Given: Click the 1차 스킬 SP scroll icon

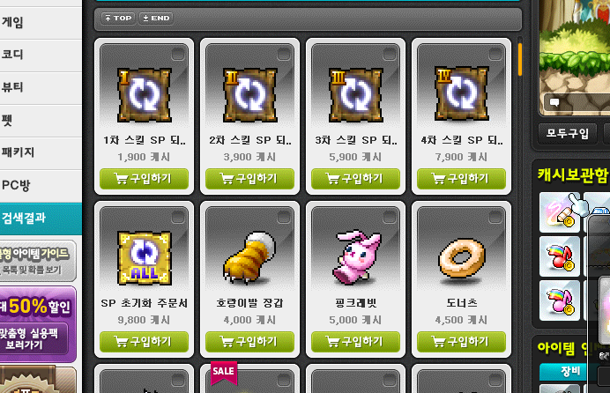Looking at the screenshot, I should 144,95.
